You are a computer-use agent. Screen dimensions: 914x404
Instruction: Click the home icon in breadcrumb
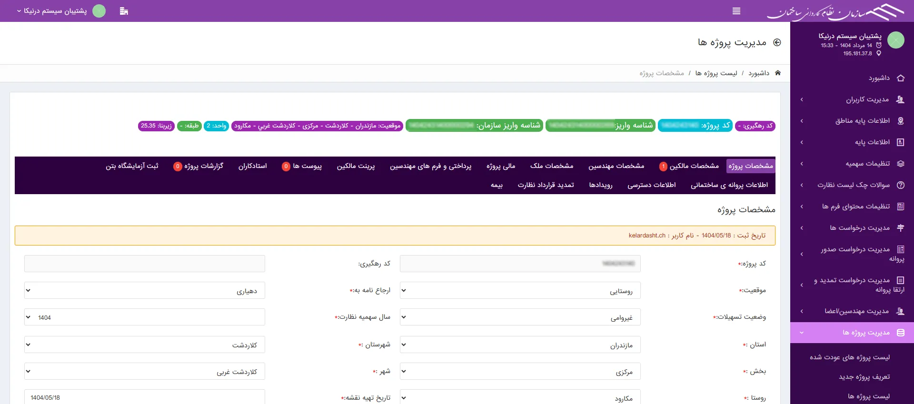(778, 73)
